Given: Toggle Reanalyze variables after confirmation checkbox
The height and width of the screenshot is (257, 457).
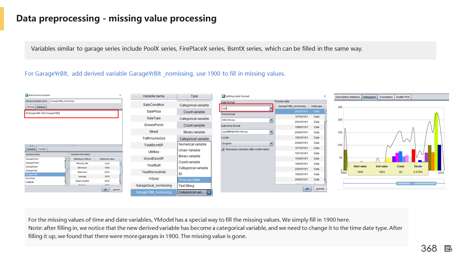Looking at the screenshot, I should 223,149.
